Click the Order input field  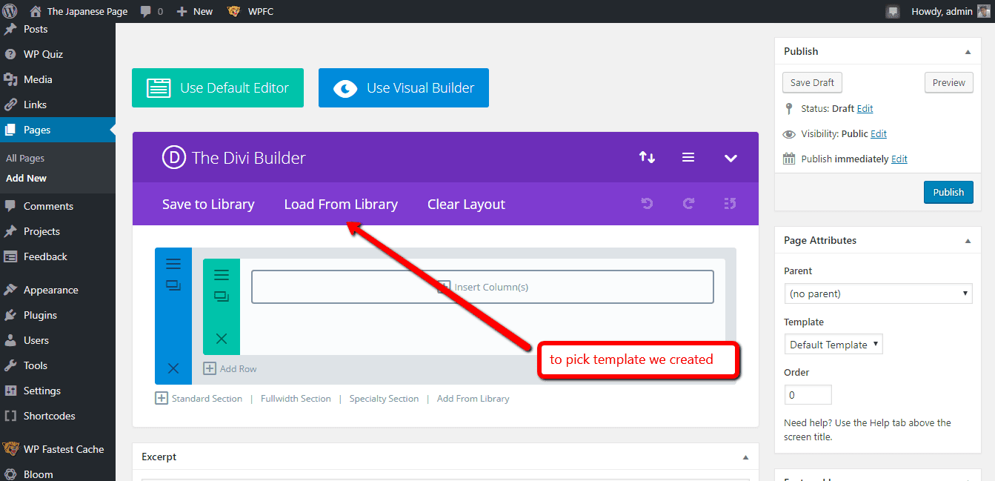808,394
